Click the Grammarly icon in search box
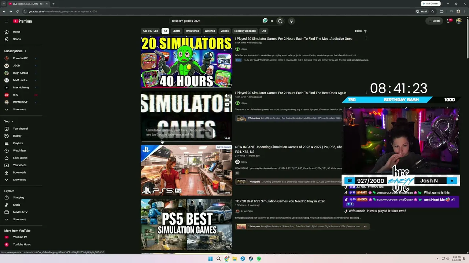 point(265,20)
